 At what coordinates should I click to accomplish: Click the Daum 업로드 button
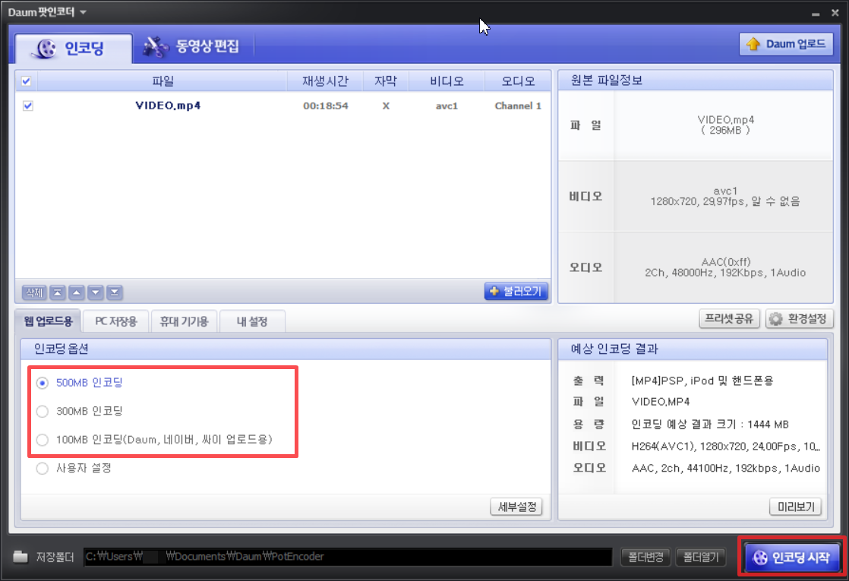[x=786, y=44]
